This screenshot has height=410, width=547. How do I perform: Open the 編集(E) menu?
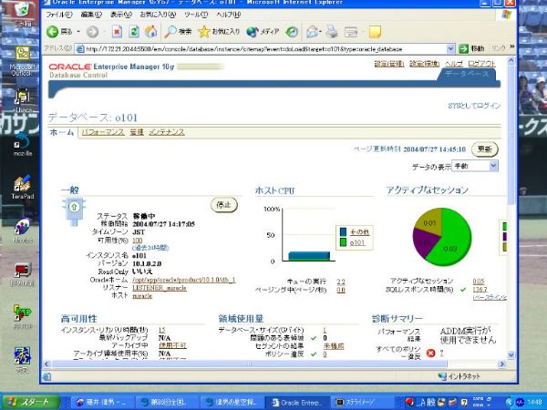click(91, 15)
